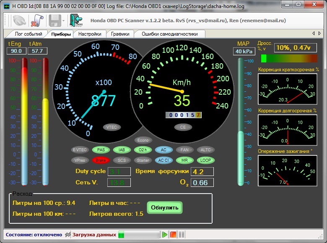Click the exit door icon

pos(76,21)
